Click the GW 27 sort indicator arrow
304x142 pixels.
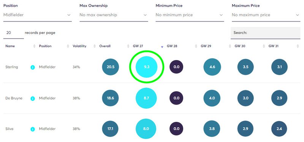click(162, 47)
